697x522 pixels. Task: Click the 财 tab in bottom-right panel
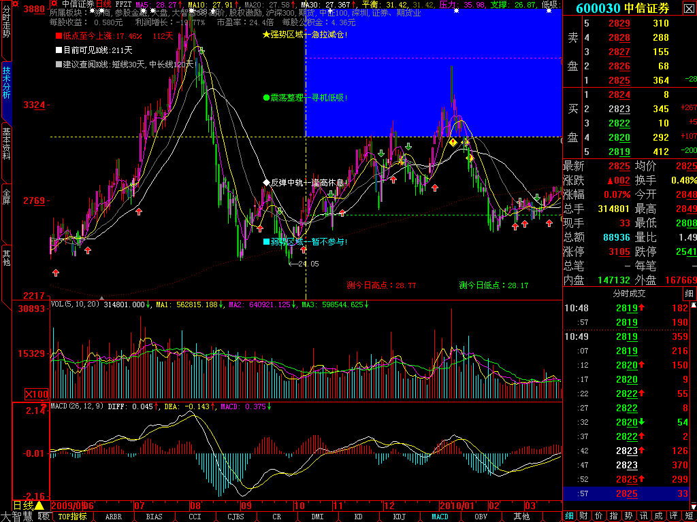[583, 515]
